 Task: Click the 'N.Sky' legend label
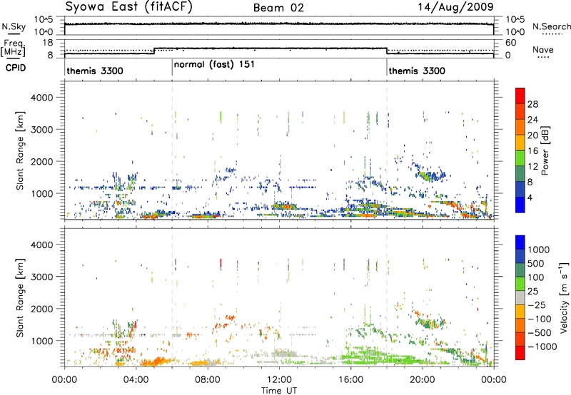click(14, 26)
